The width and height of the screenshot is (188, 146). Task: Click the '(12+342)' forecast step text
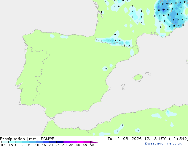[x=179, y=139]
